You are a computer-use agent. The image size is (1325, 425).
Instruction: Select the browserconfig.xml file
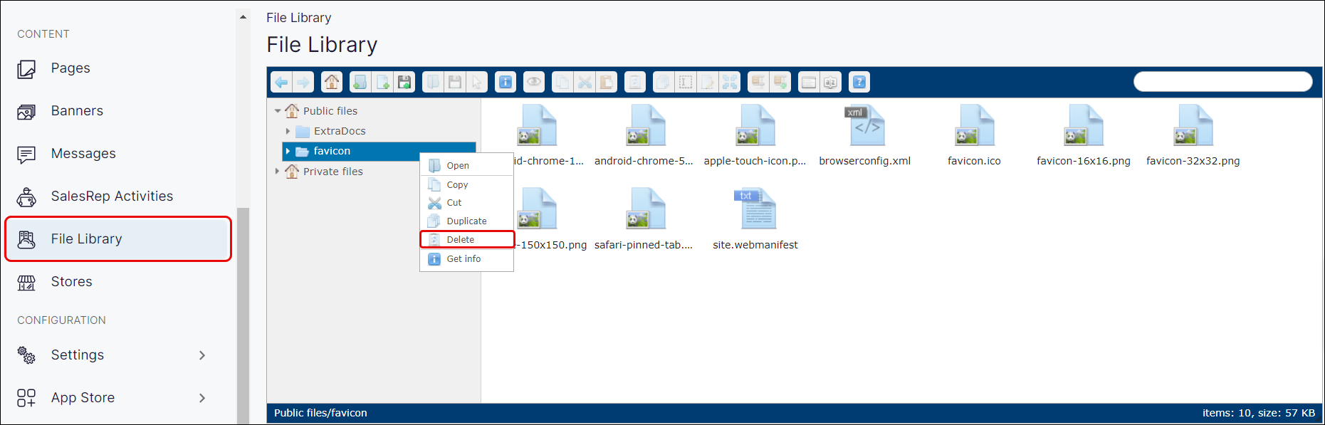(864, 135)
